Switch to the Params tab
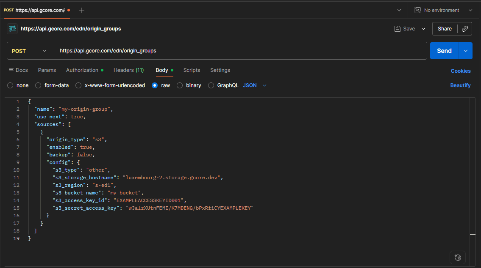This screenshot has height=268, width=481. point(47,70)
